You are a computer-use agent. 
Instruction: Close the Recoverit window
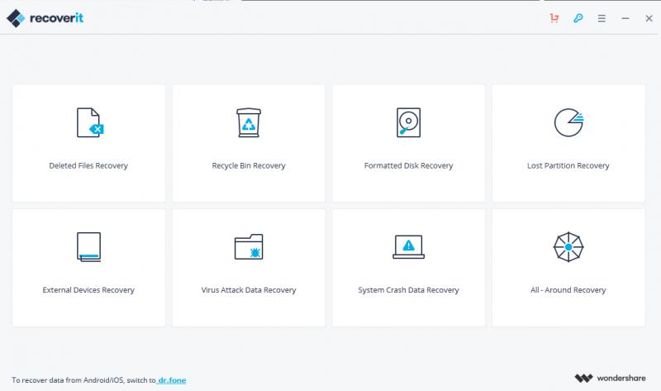pos(649,18)
